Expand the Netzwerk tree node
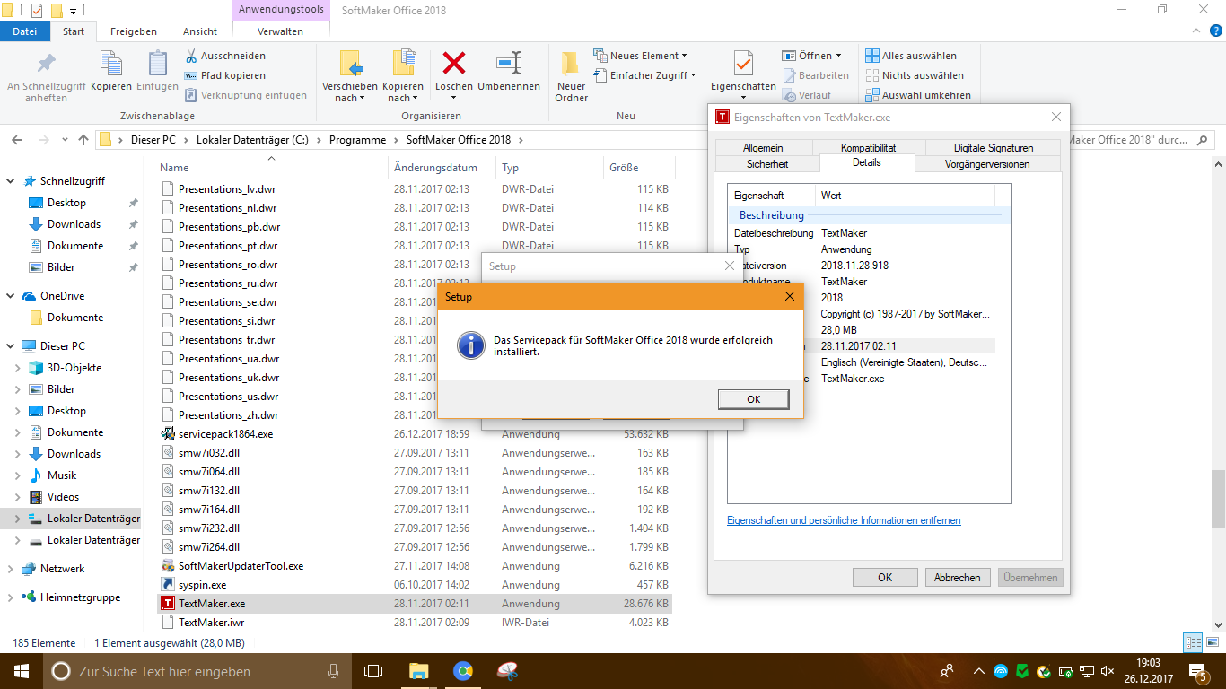1226x689 pixels. [x=11, y=569]
